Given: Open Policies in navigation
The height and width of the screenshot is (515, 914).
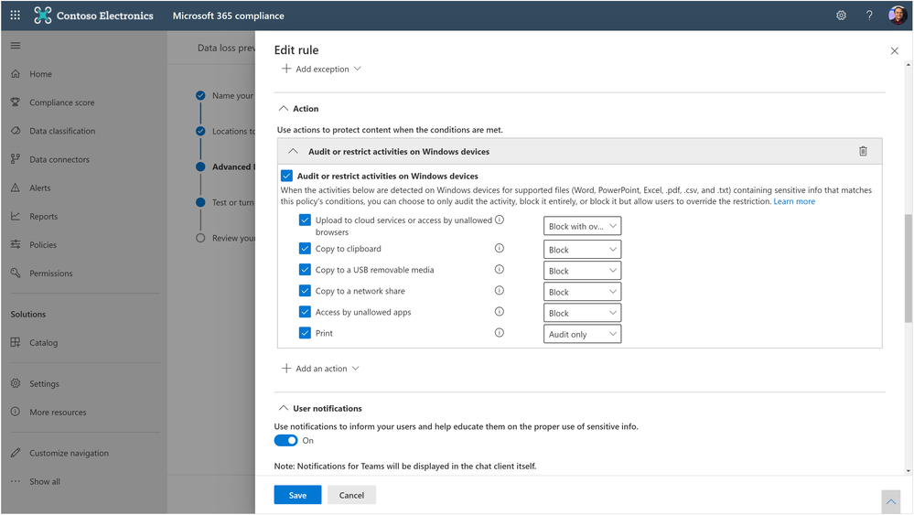Looking at the screenshot, I should click(43, 244).
